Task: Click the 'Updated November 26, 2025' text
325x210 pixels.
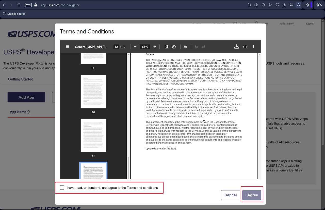Action: (161, 149)
